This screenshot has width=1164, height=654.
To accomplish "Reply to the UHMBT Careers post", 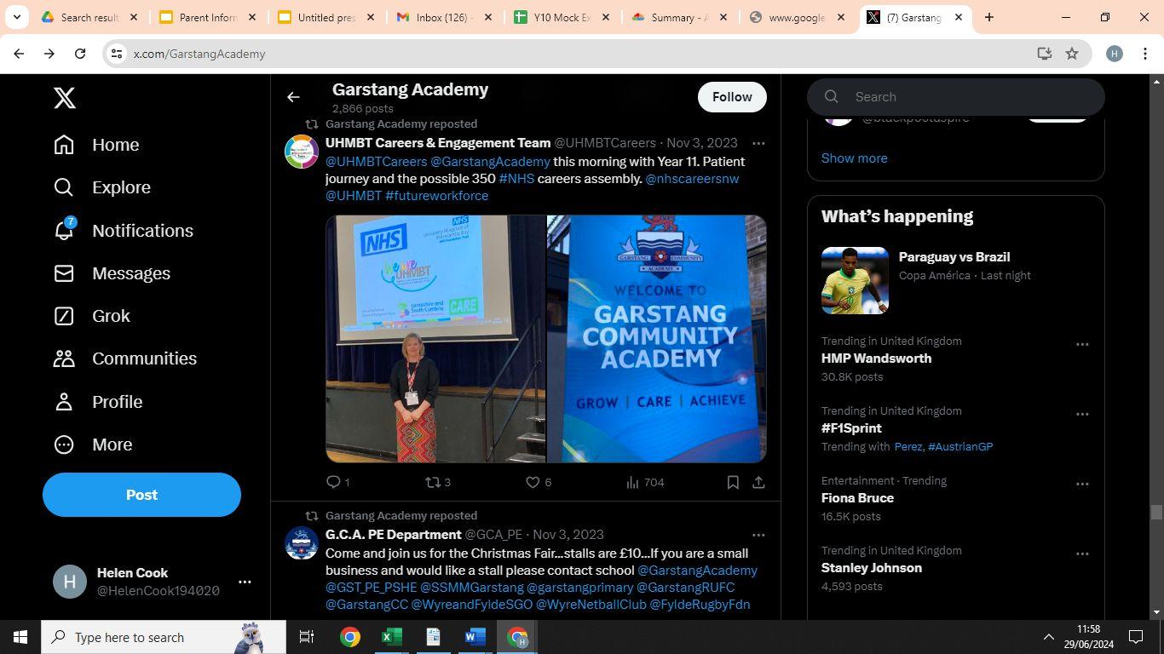I will pyautogui.click(x=338, y=482).
